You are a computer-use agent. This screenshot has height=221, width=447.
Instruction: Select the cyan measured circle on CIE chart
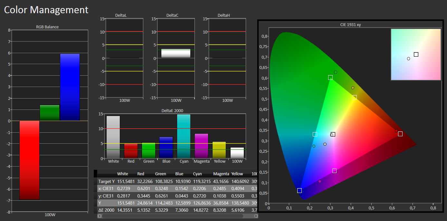[314, 146]
